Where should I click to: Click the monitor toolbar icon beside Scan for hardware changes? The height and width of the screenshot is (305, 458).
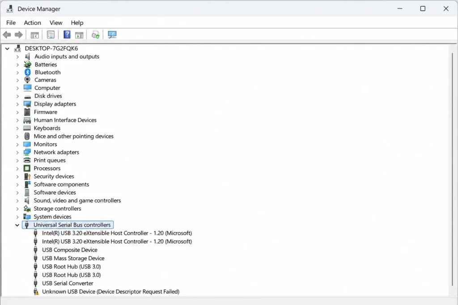click(112, 35)
